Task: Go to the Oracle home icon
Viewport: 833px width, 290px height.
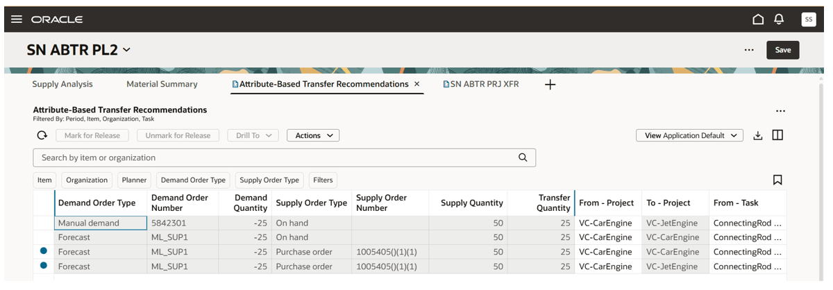Action: [x=758, y=19]
